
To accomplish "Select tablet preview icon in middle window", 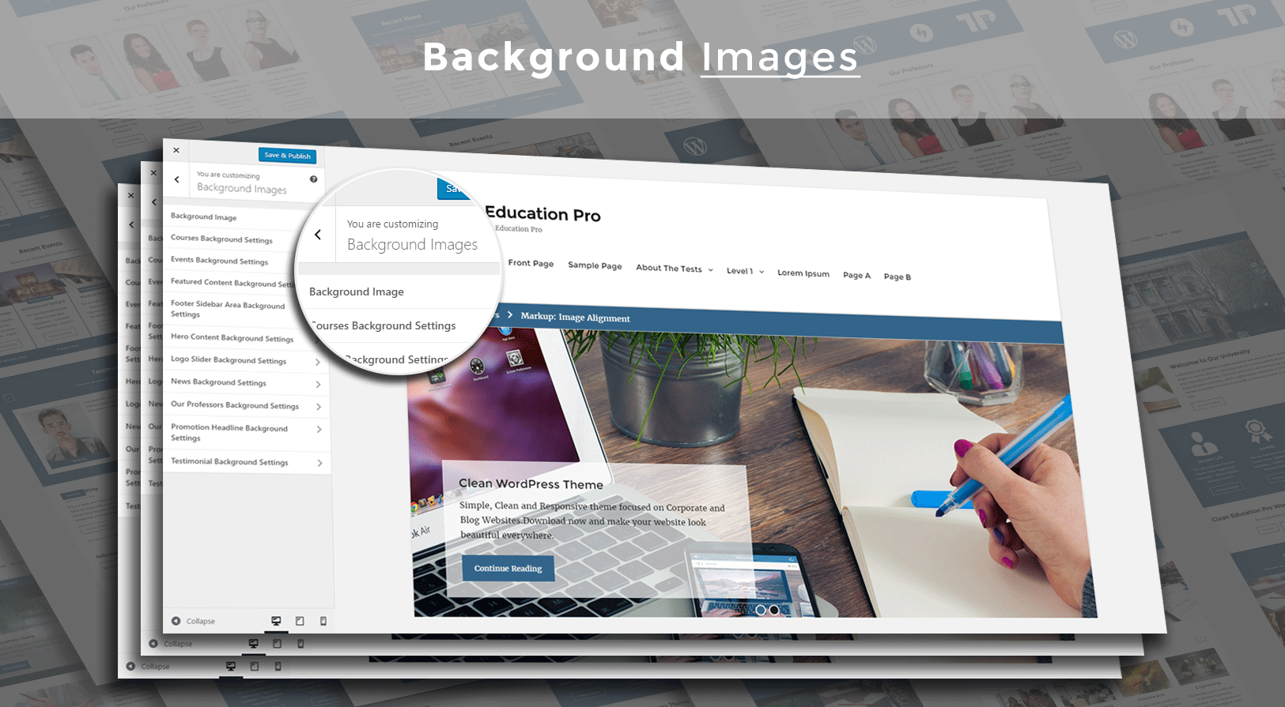I will (277, 645).
